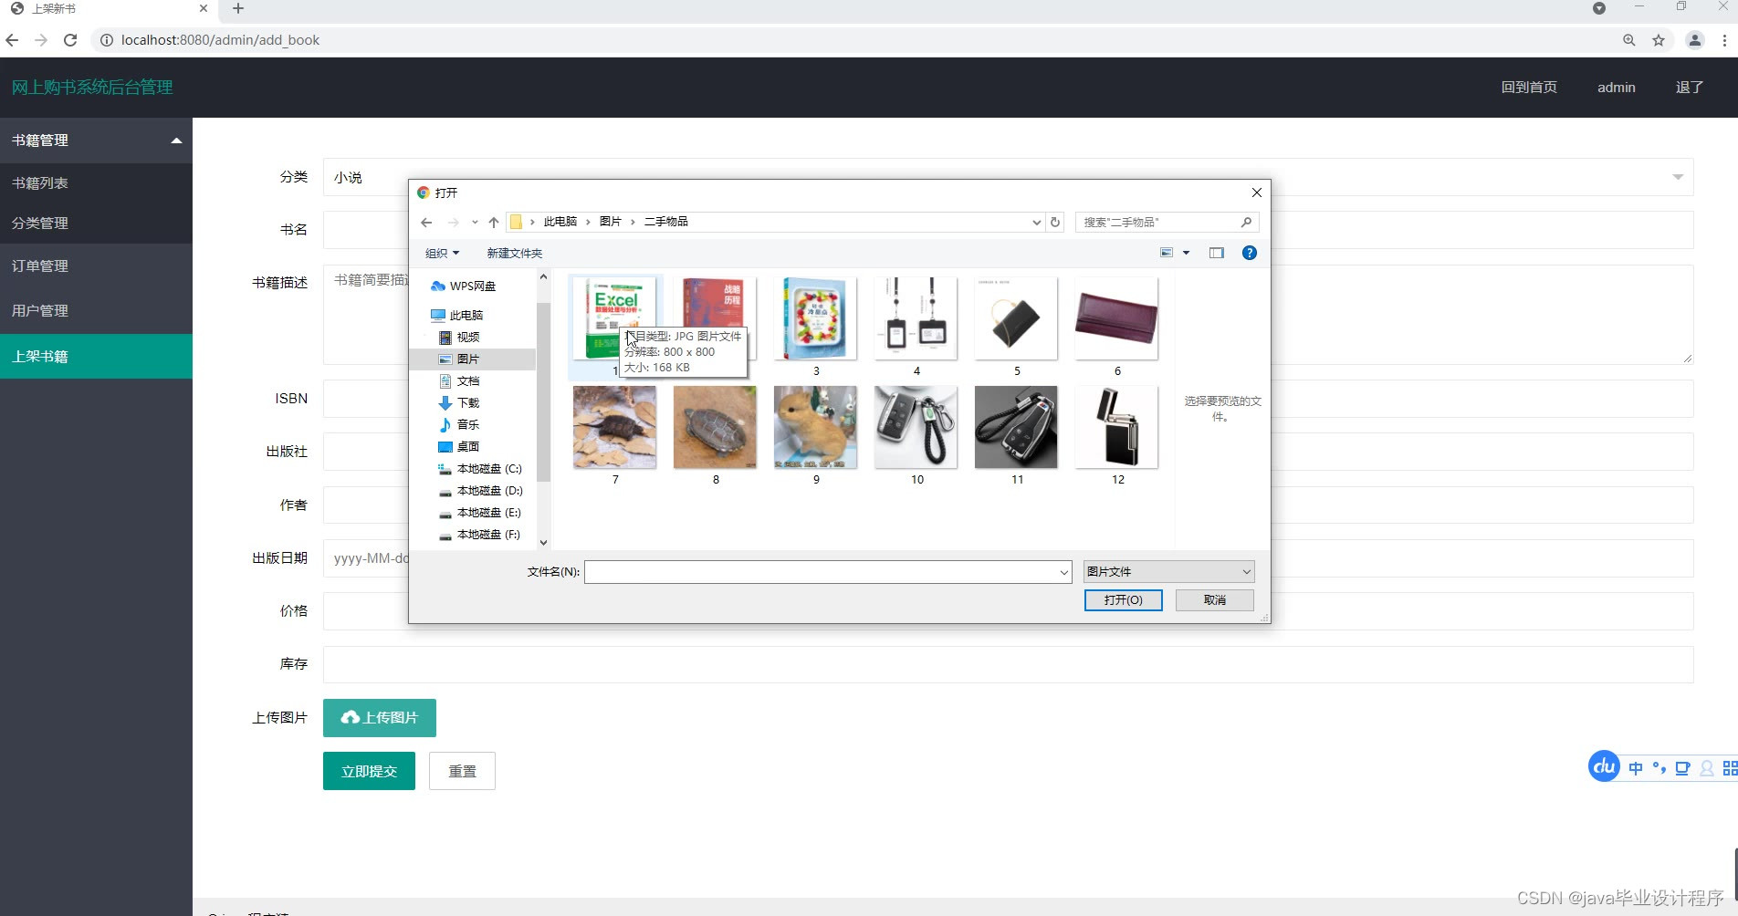Toggle the preview pane button
The width and height of the screenshot is (1738, 916).
(x=1217, y=253)
